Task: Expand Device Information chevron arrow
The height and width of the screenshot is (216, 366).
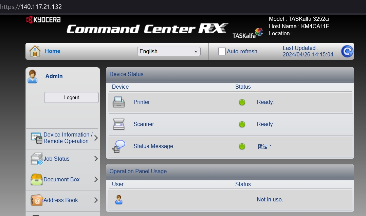Action: point(96,138)
